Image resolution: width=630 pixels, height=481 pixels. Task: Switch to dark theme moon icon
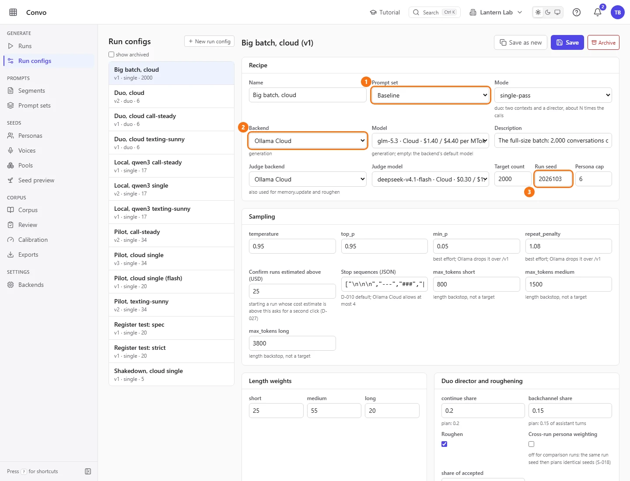[548, 12]
